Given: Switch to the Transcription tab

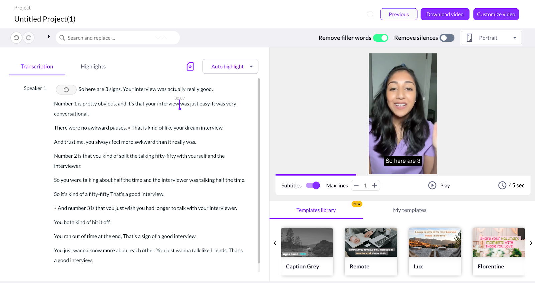Looking at the screenshot, I should [x=37, y=66].
